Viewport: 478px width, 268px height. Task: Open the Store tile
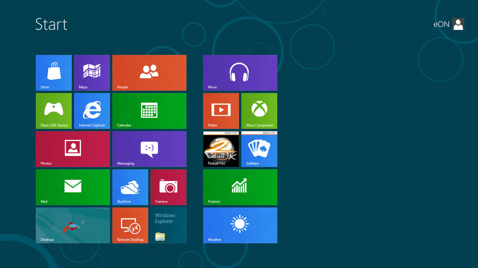(54, 73)
